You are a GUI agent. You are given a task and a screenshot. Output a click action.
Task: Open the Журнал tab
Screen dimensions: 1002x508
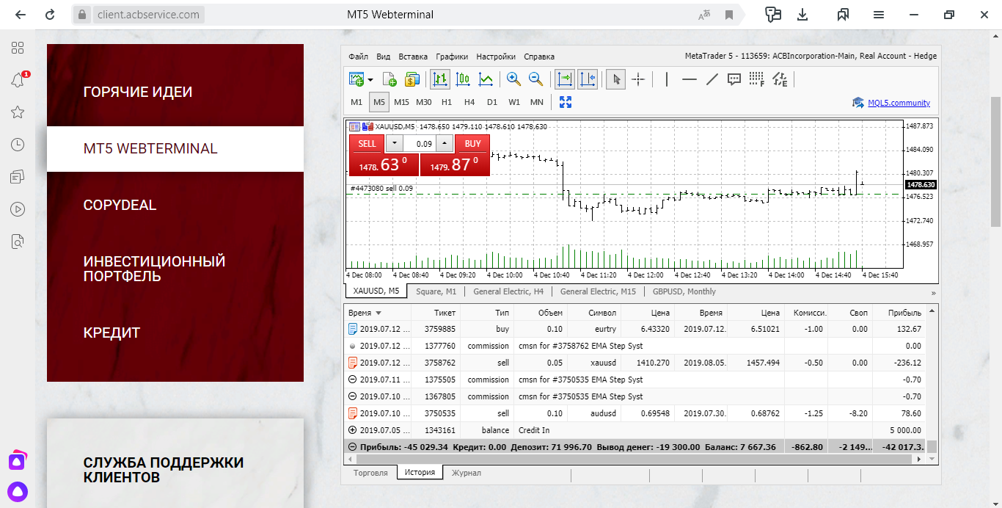[467, 473]
